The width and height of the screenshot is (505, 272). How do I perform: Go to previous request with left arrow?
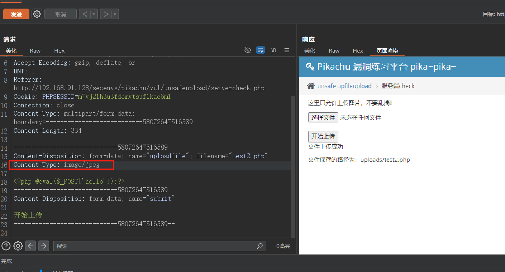85,14
